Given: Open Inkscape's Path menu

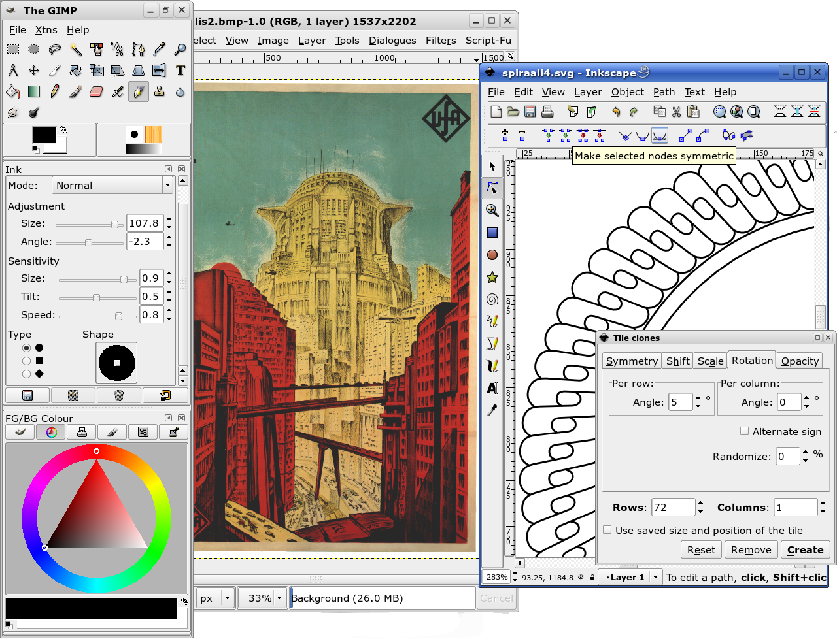Looking at the screenshot, I should click(x=664, y=92).
